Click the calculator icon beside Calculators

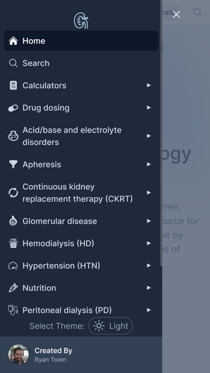[13, 85]
